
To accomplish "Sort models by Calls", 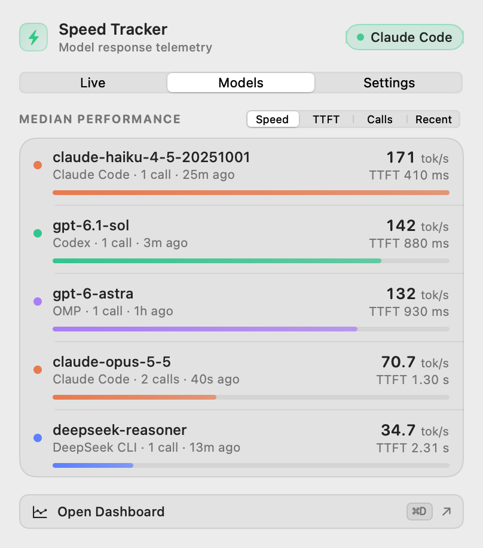I will [x=380, y=120].
